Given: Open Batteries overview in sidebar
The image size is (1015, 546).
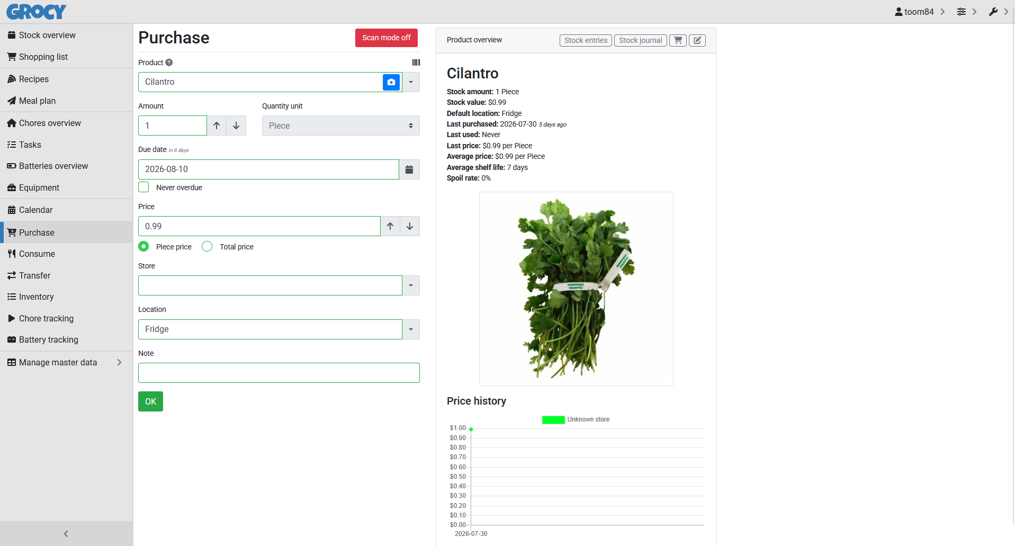Looking at the screenshot, I should pos(66,166).
